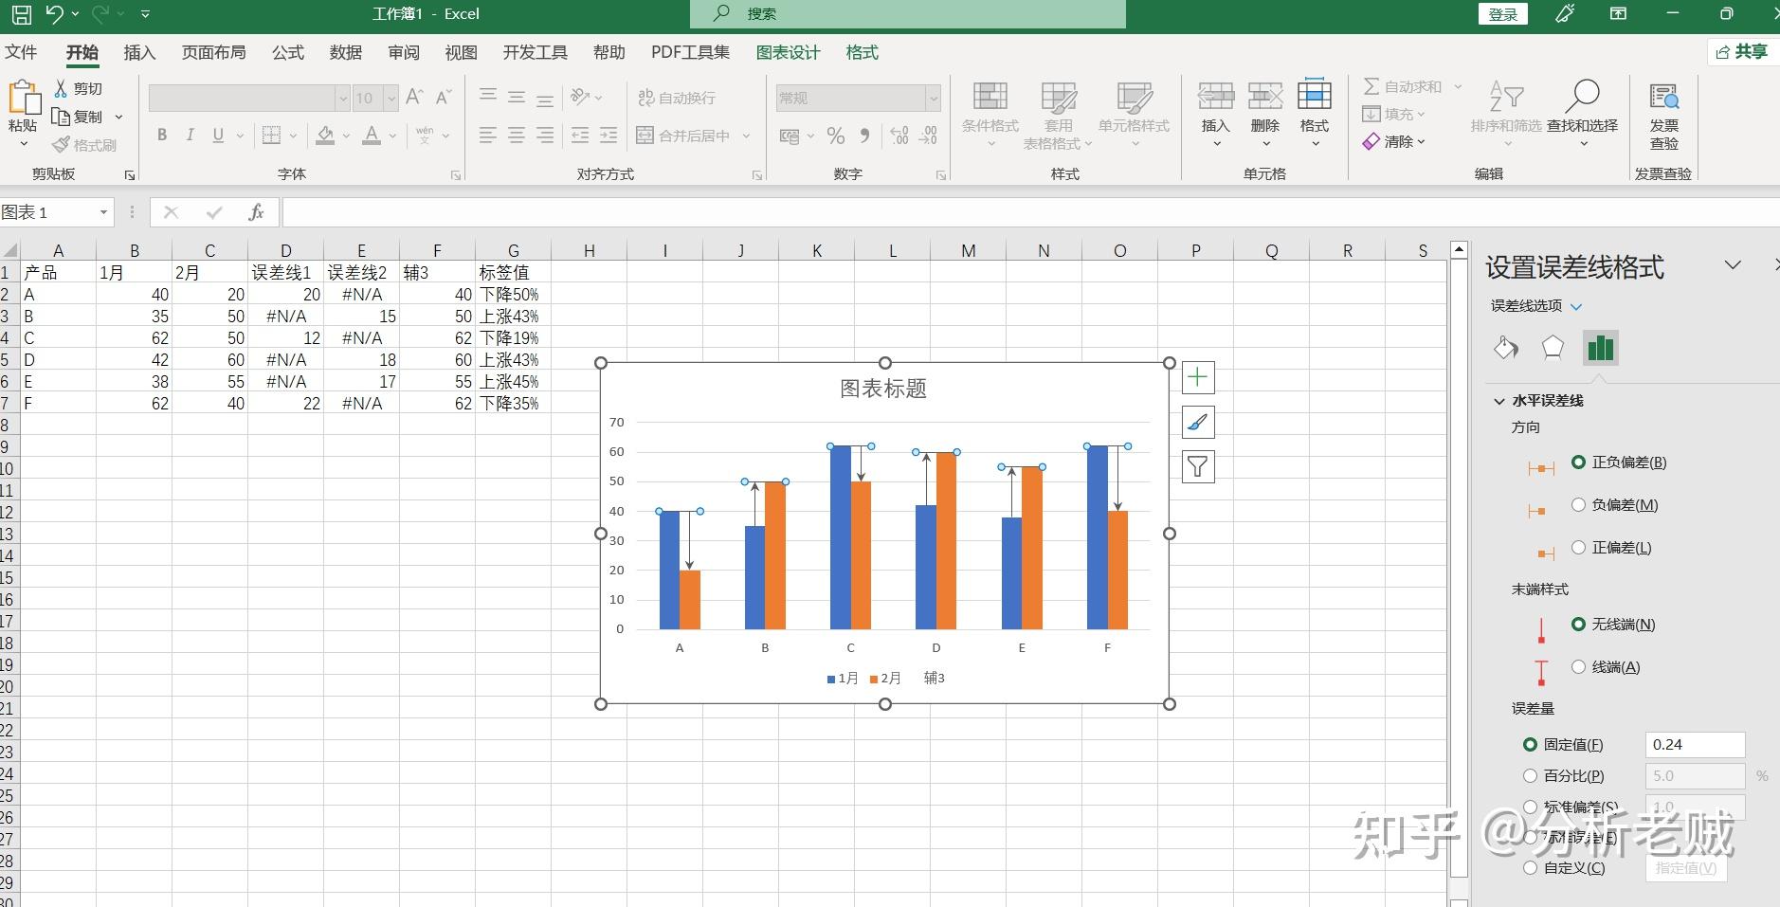1780x907 pixels.
Task: Click the chart filter funnel button
Action: [x=1198, y=466]
